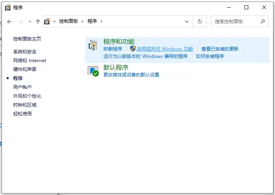Open 更改媒体或设备的默认设置 link
The image size is (275, 195).
(x=131, y=75)
